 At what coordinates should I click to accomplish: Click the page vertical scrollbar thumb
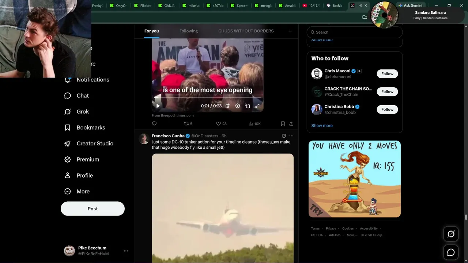[x=466, y=217]
